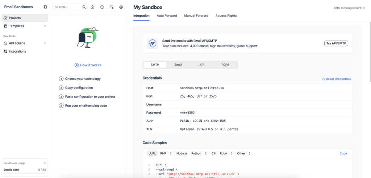Click the My Sandbox title
Image resolution: width=371 pixels, height=178 pixels.
click(x=148, y=7)
